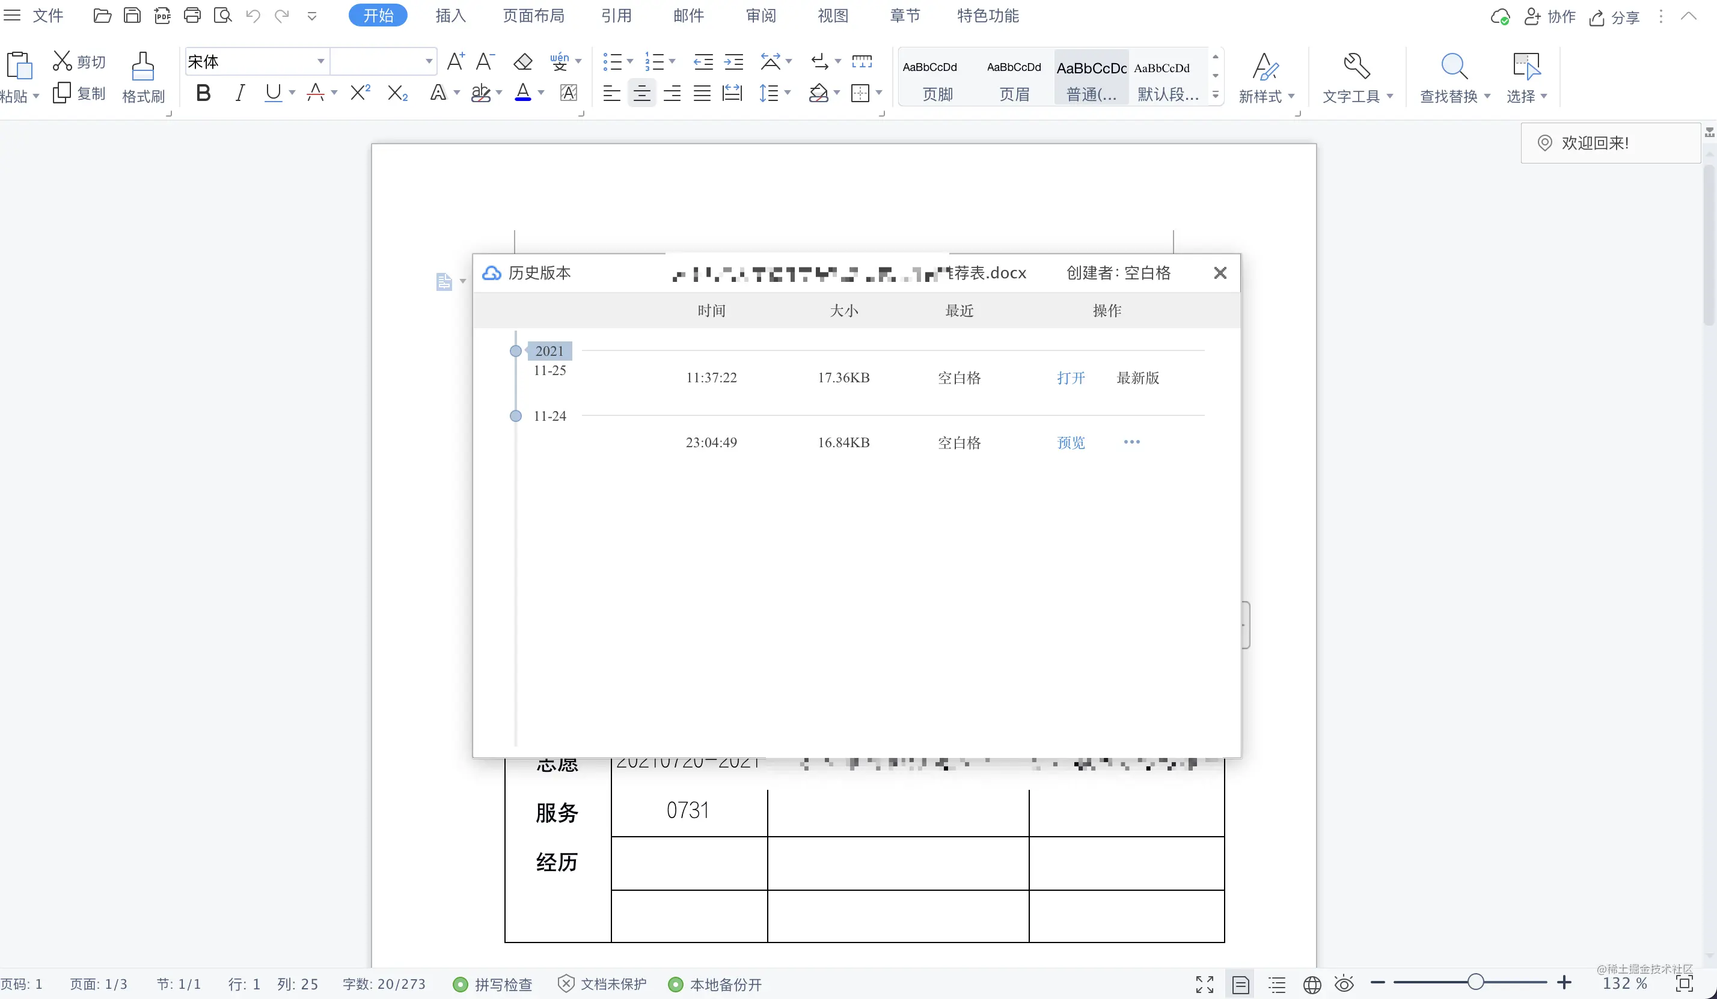Switch to the 页面布局 tab
Viewport: 1717px width, 999px height.
533,16
